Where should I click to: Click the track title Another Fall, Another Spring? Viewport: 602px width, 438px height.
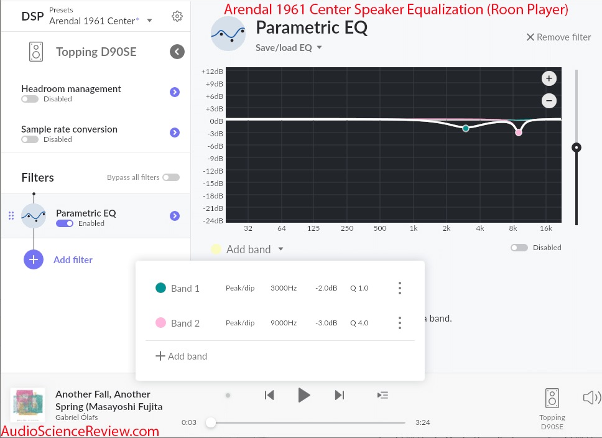click(109, 400)
